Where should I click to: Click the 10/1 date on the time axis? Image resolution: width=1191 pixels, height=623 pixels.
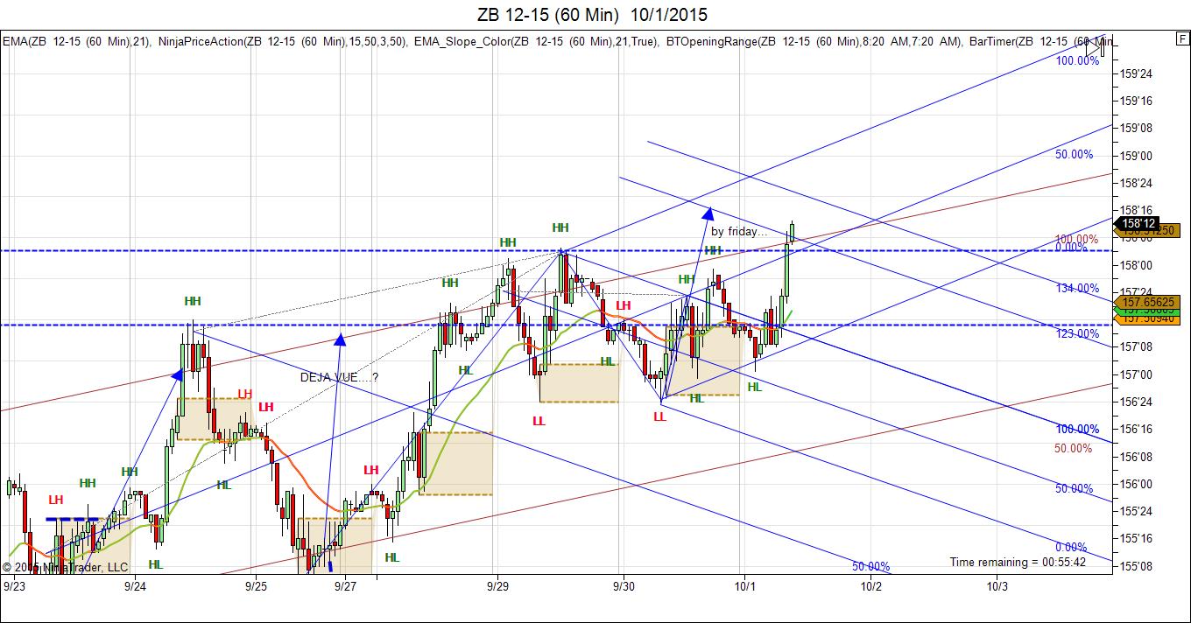(745, 586)
